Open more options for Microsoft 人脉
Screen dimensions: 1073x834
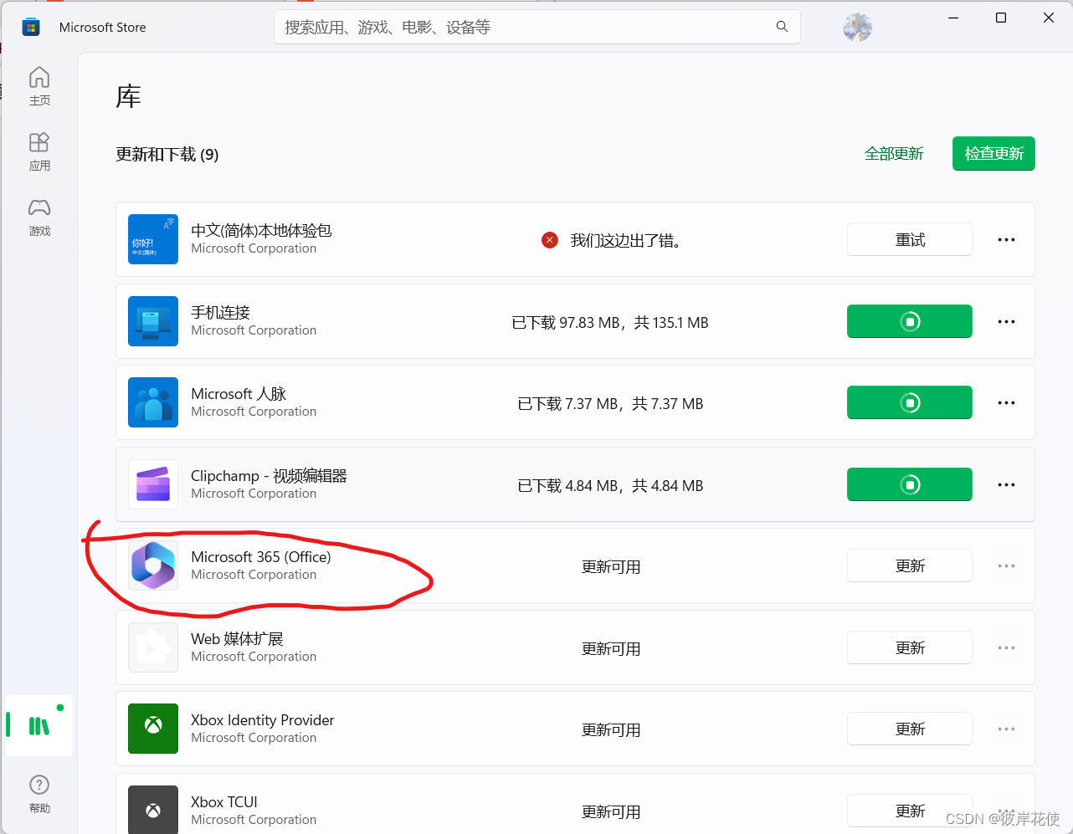[x=1006, y=403]
